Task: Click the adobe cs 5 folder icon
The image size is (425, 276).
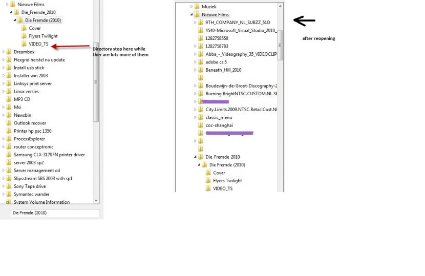Action: pos(201,62)
